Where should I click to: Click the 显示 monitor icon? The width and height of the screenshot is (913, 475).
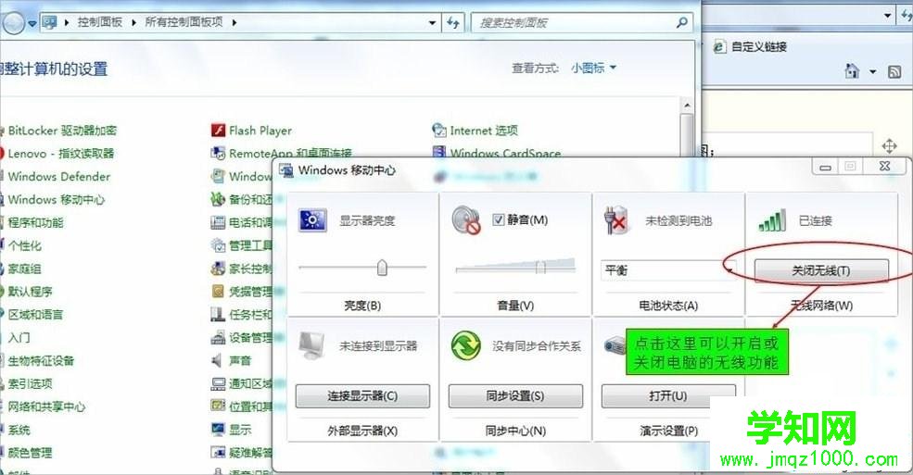(x=219, y=430)
